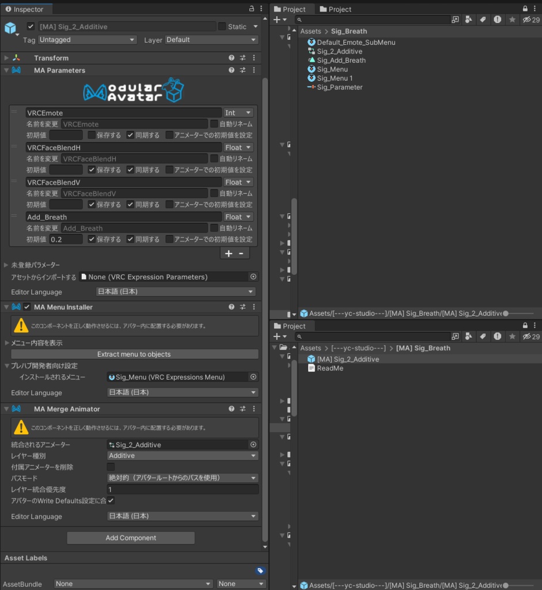Toggle 同期する for VRCEmote parameter
The width and height of the screenshot is (542, 590).
point(130,135)
